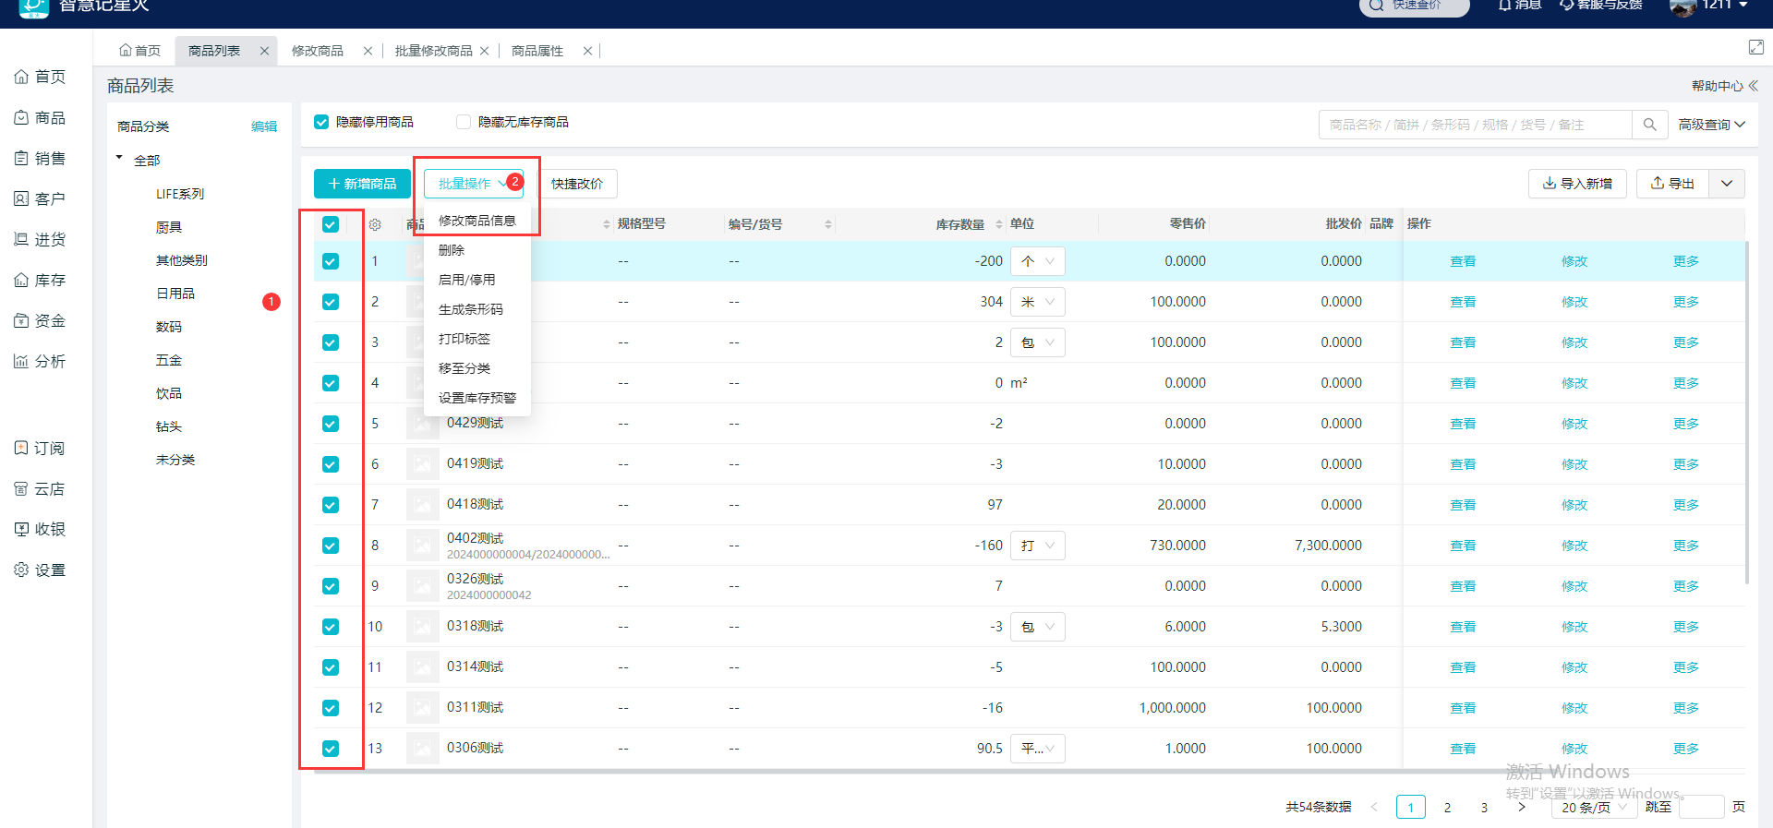Open the 商品 sidebar module
1773x828 pixels.
click(40, 118)
